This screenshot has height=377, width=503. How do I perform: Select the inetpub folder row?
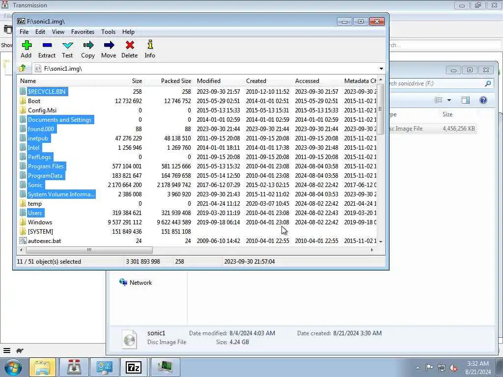click(197, 138)
